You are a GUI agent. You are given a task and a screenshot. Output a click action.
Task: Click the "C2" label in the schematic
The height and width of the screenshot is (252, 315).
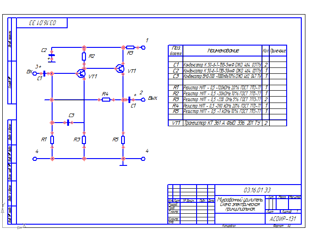click(44, 50)
